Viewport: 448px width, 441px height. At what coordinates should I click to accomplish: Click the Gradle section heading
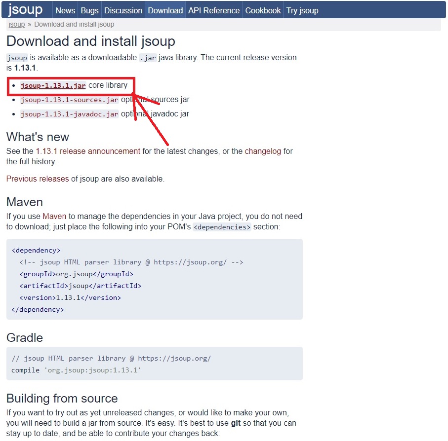[25, 338]
